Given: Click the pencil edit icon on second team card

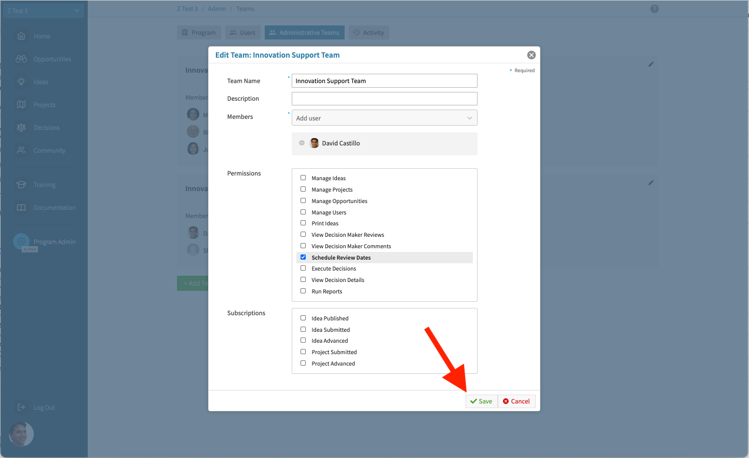Looking at the screenshot, I should pyautogui.click(x=651, y=183).
